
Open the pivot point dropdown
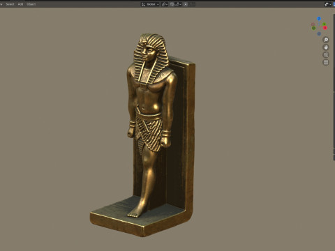coord(165,4)
